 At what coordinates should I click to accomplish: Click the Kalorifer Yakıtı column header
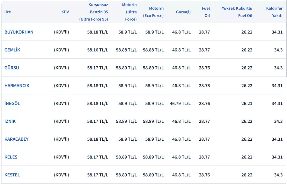coord(274,12)
